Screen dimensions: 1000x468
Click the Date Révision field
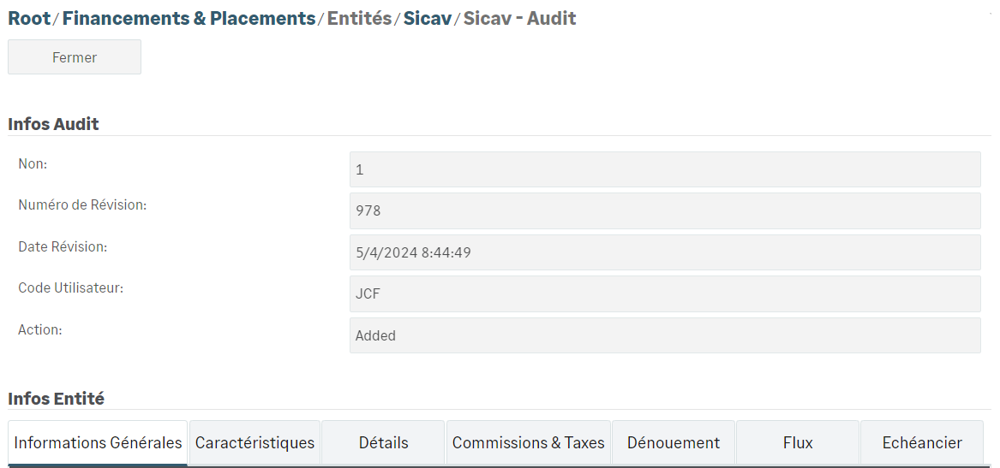(x=664, y=252)
